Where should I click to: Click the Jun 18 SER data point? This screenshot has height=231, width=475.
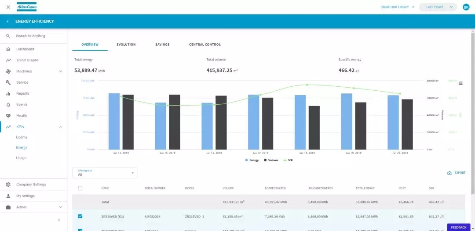click(307, 85)
